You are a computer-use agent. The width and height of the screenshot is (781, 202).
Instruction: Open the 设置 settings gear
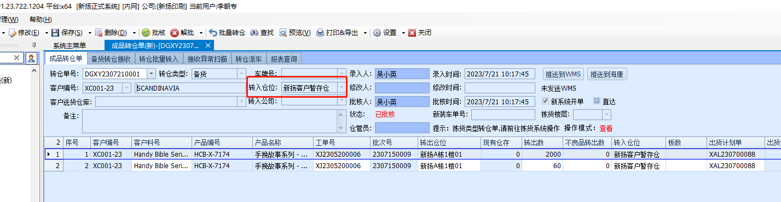[385, 33]
